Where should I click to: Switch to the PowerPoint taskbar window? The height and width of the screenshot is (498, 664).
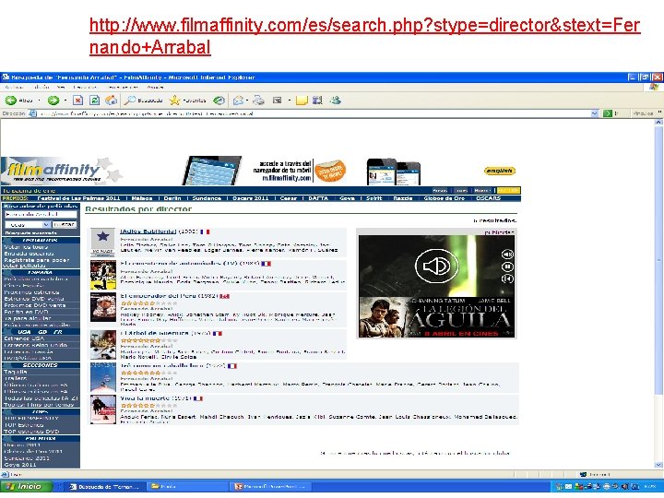(x=271, y=487)
